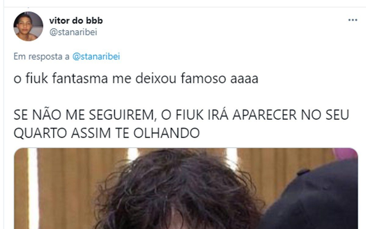Click the black cap in the photo

[314, 198]
